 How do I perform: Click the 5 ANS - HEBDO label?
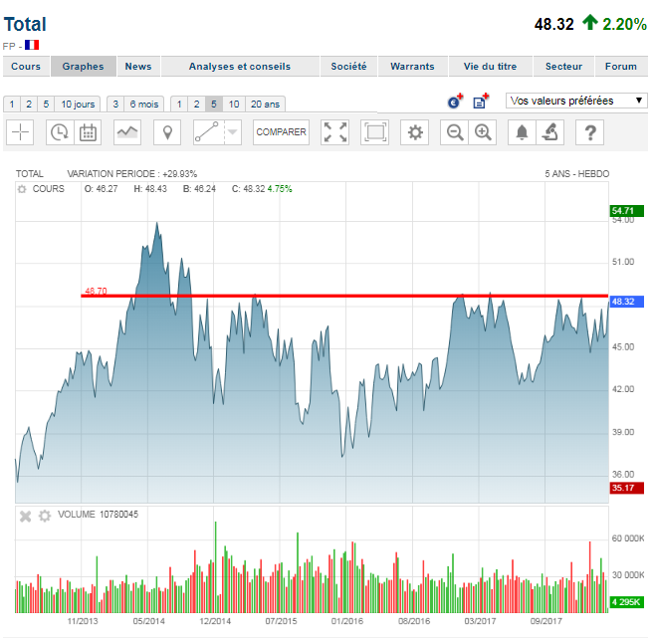(576, 174)
